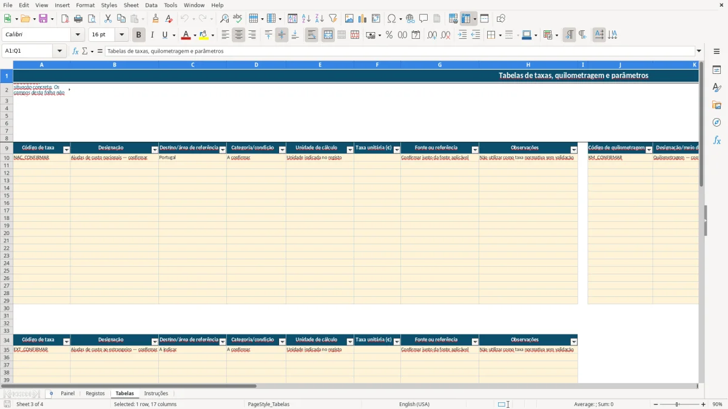Insert special character omega icon

coord(391,19)
